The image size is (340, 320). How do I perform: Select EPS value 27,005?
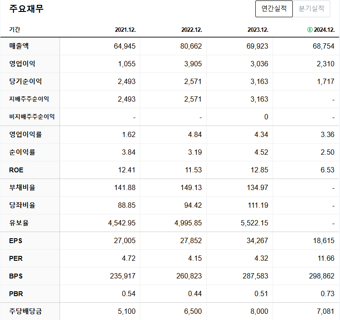(125, 240)
